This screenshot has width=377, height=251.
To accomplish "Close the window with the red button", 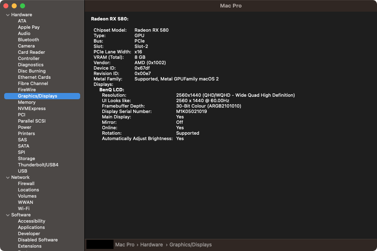I will tap(6, 6).
